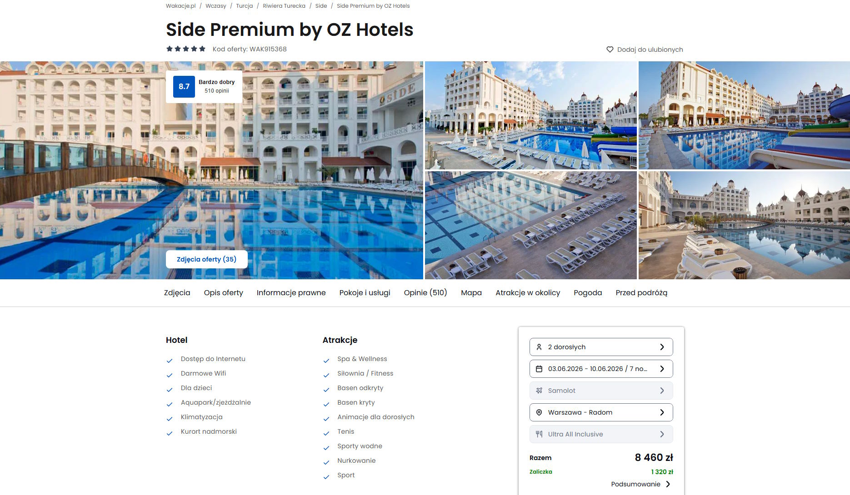Click the checkmark next to Basen kryty

tap(326, 404)
